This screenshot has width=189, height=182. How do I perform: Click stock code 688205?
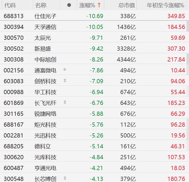[x=14, y=146]
